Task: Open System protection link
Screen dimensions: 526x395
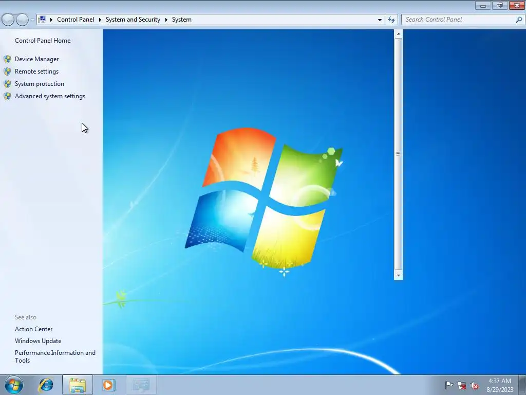Action: [39, 84]
